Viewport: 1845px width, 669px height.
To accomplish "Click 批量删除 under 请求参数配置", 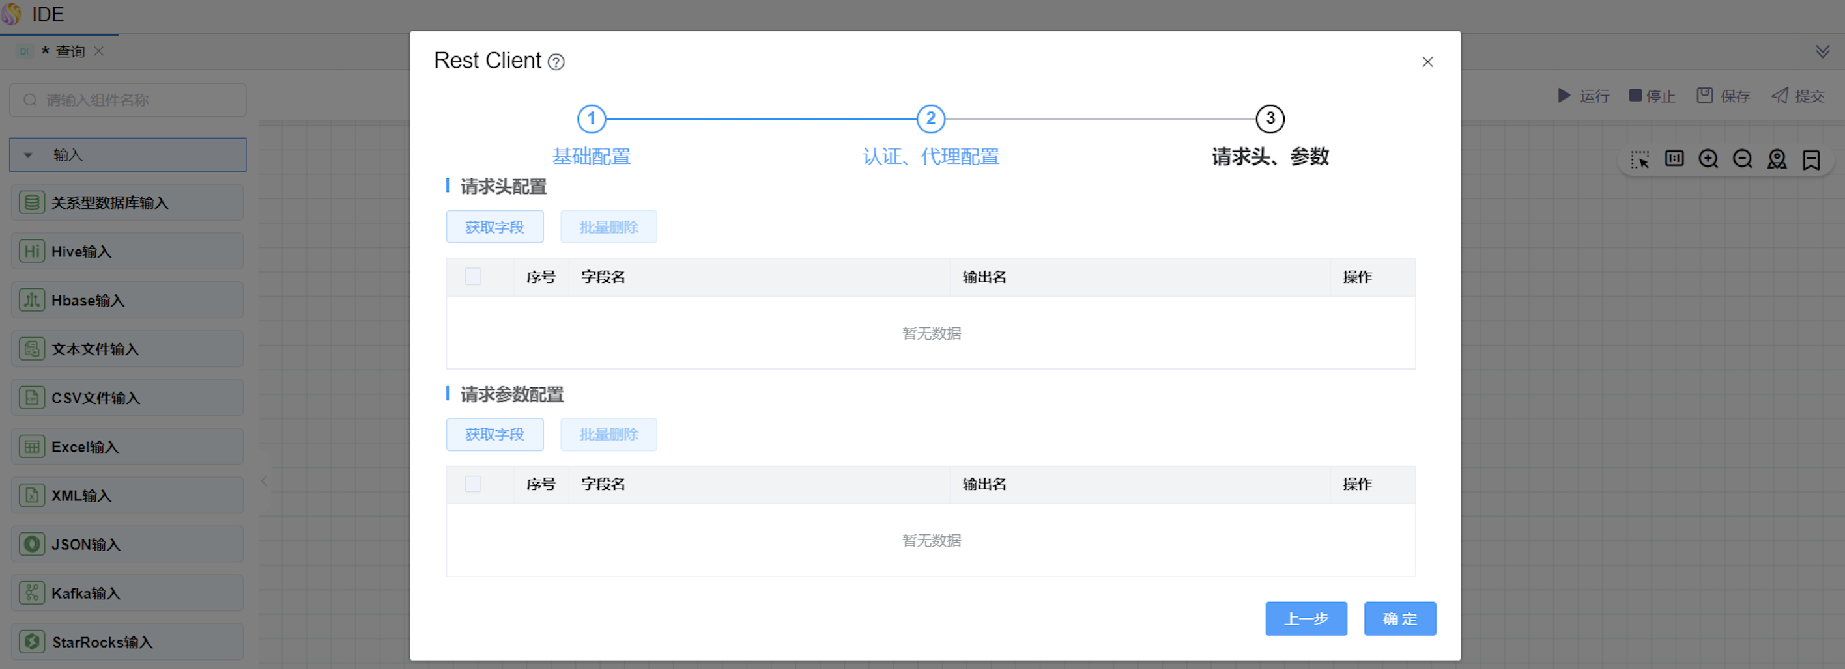I will coord(608,434).
